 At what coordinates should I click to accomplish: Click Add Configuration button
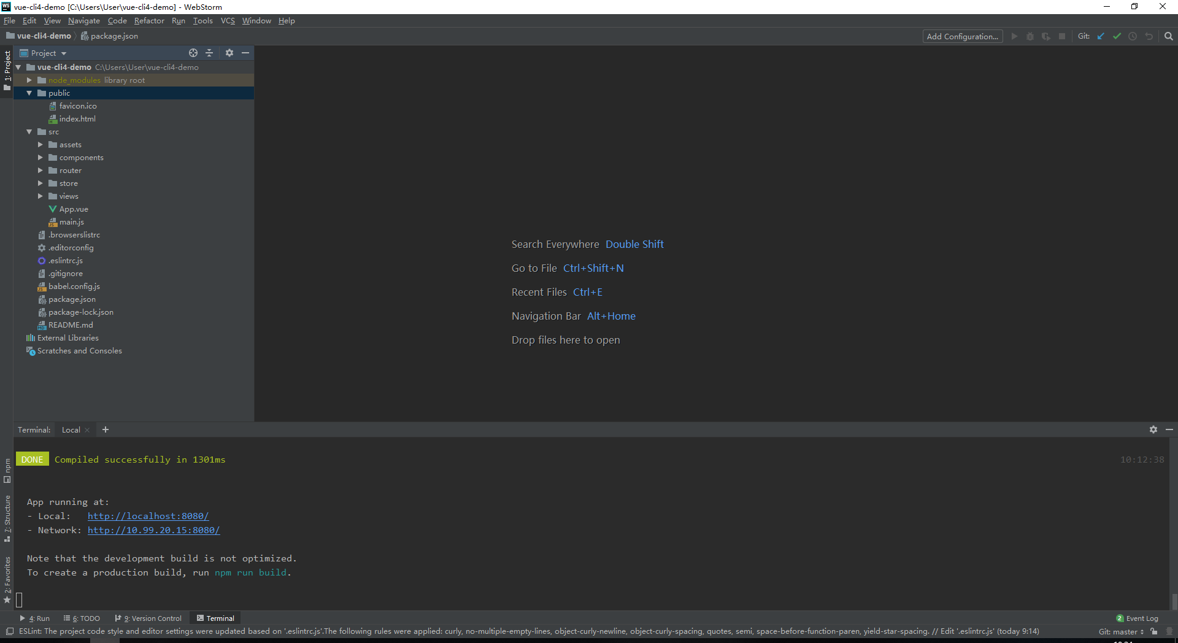point(962,36)
